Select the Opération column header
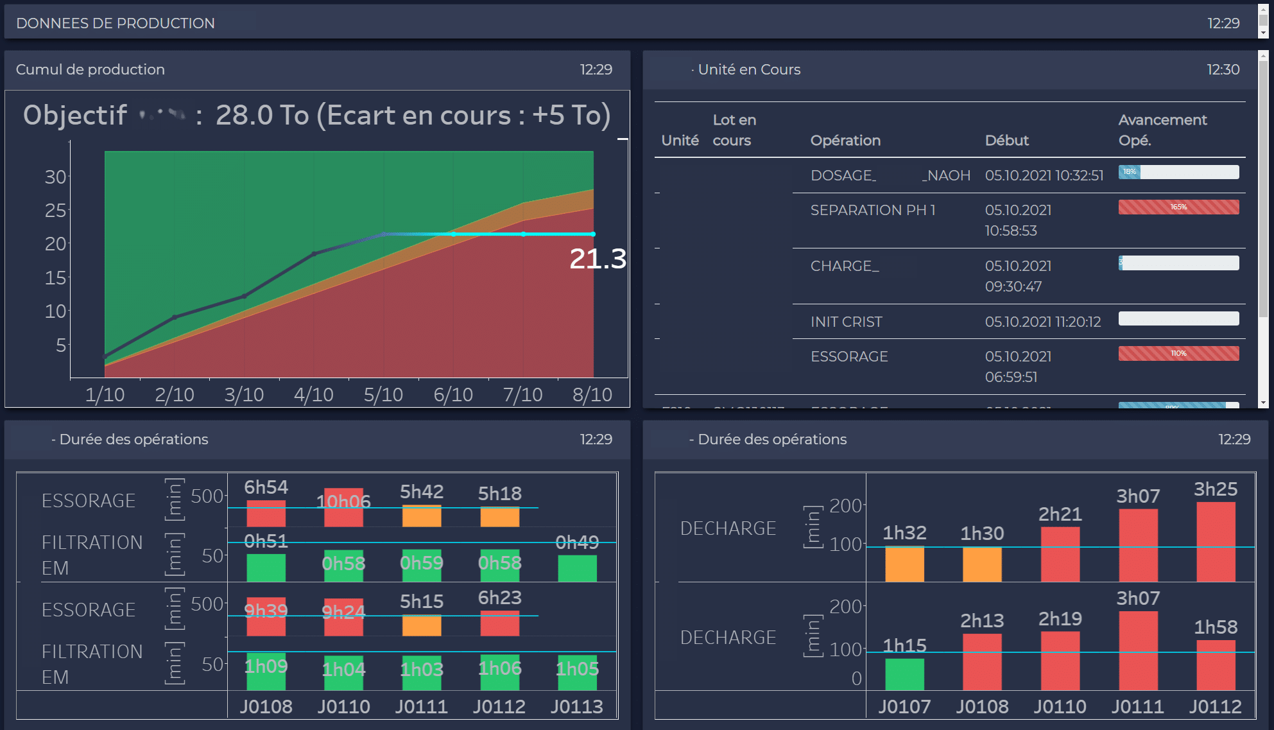This screenshot has width=1274, height=730. pyautogui.click(x=845, y=140)
